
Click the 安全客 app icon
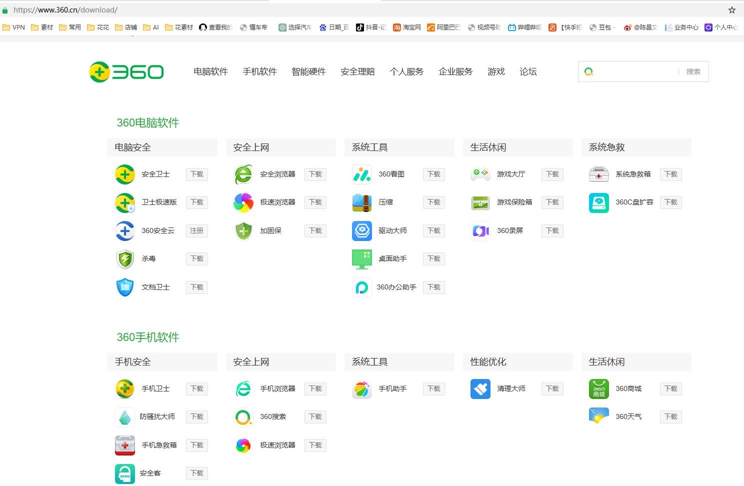click(125, 473)
